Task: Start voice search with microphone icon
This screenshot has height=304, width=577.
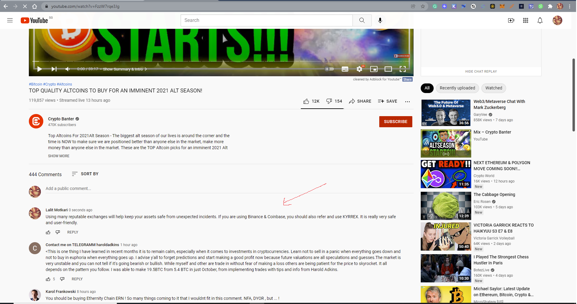Action: pos(380,20)
